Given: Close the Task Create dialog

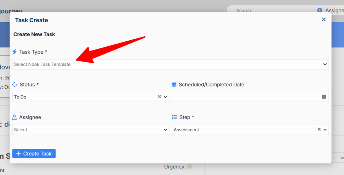Looking at the screenshot, I should [324, 20].
